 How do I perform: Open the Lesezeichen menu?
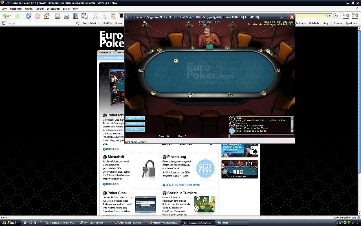(53, 9)
